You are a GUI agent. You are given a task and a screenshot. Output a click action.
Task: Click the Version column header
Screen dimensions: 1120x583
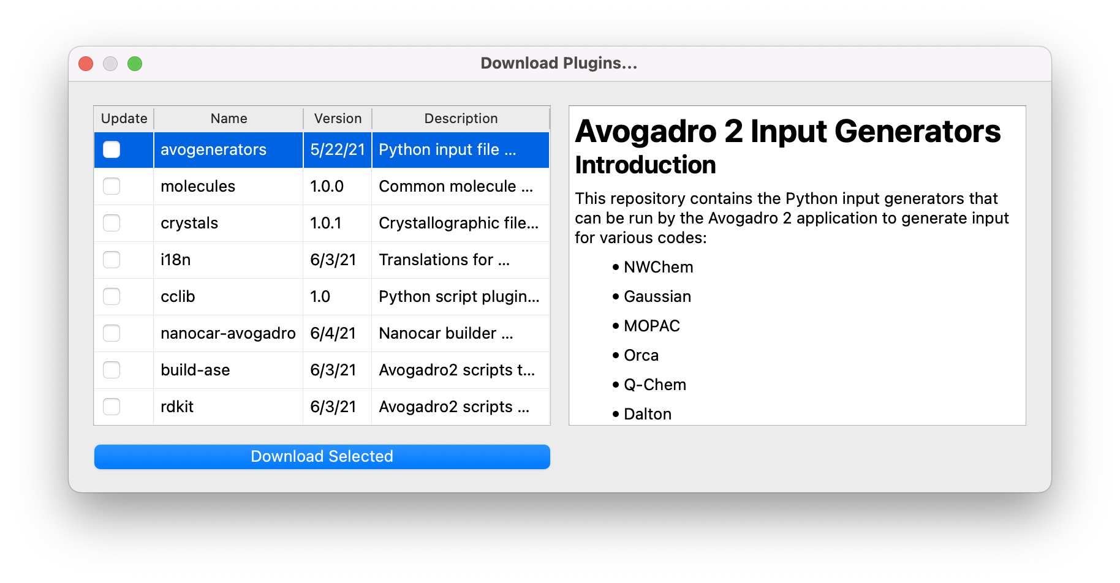click(x=337, y=118)
